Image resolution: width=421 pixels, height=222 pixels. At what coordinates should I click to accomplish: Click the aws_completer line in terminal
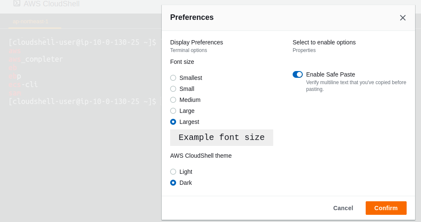tap(36, 59)
